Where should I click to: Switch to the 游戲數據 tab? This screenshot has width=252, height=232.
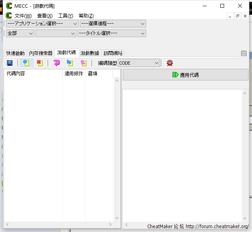coord(90,53)
